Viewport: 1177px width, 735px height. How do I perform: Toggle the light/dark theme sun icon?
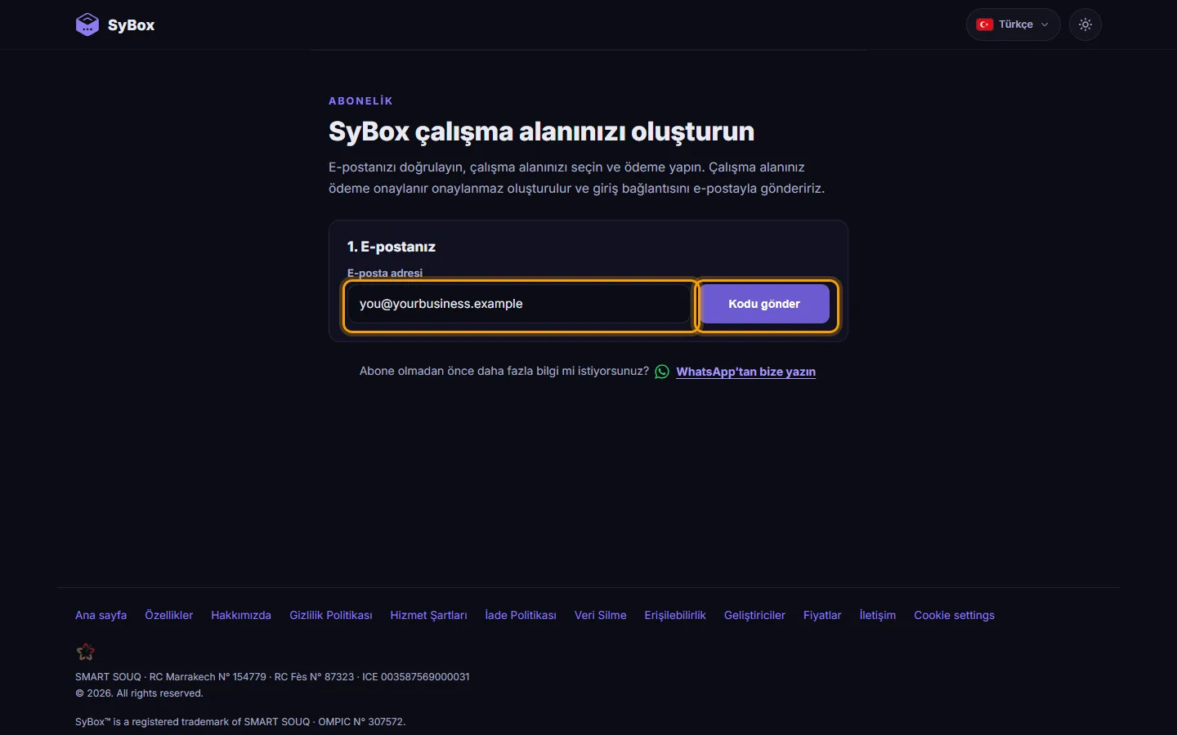1085,24
